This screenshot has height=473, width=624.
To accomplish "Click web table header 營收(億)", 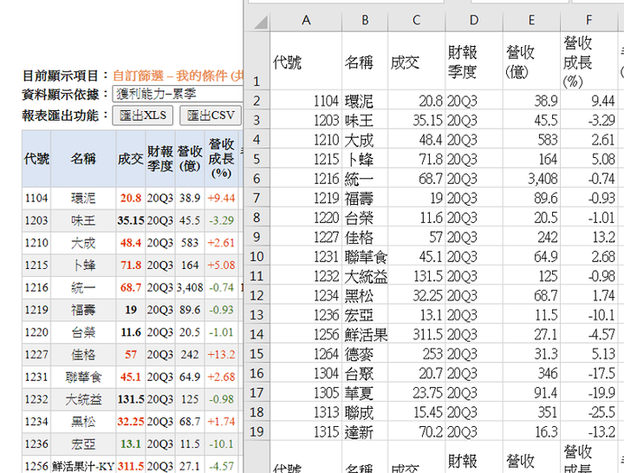I will [x=190, y=159].
